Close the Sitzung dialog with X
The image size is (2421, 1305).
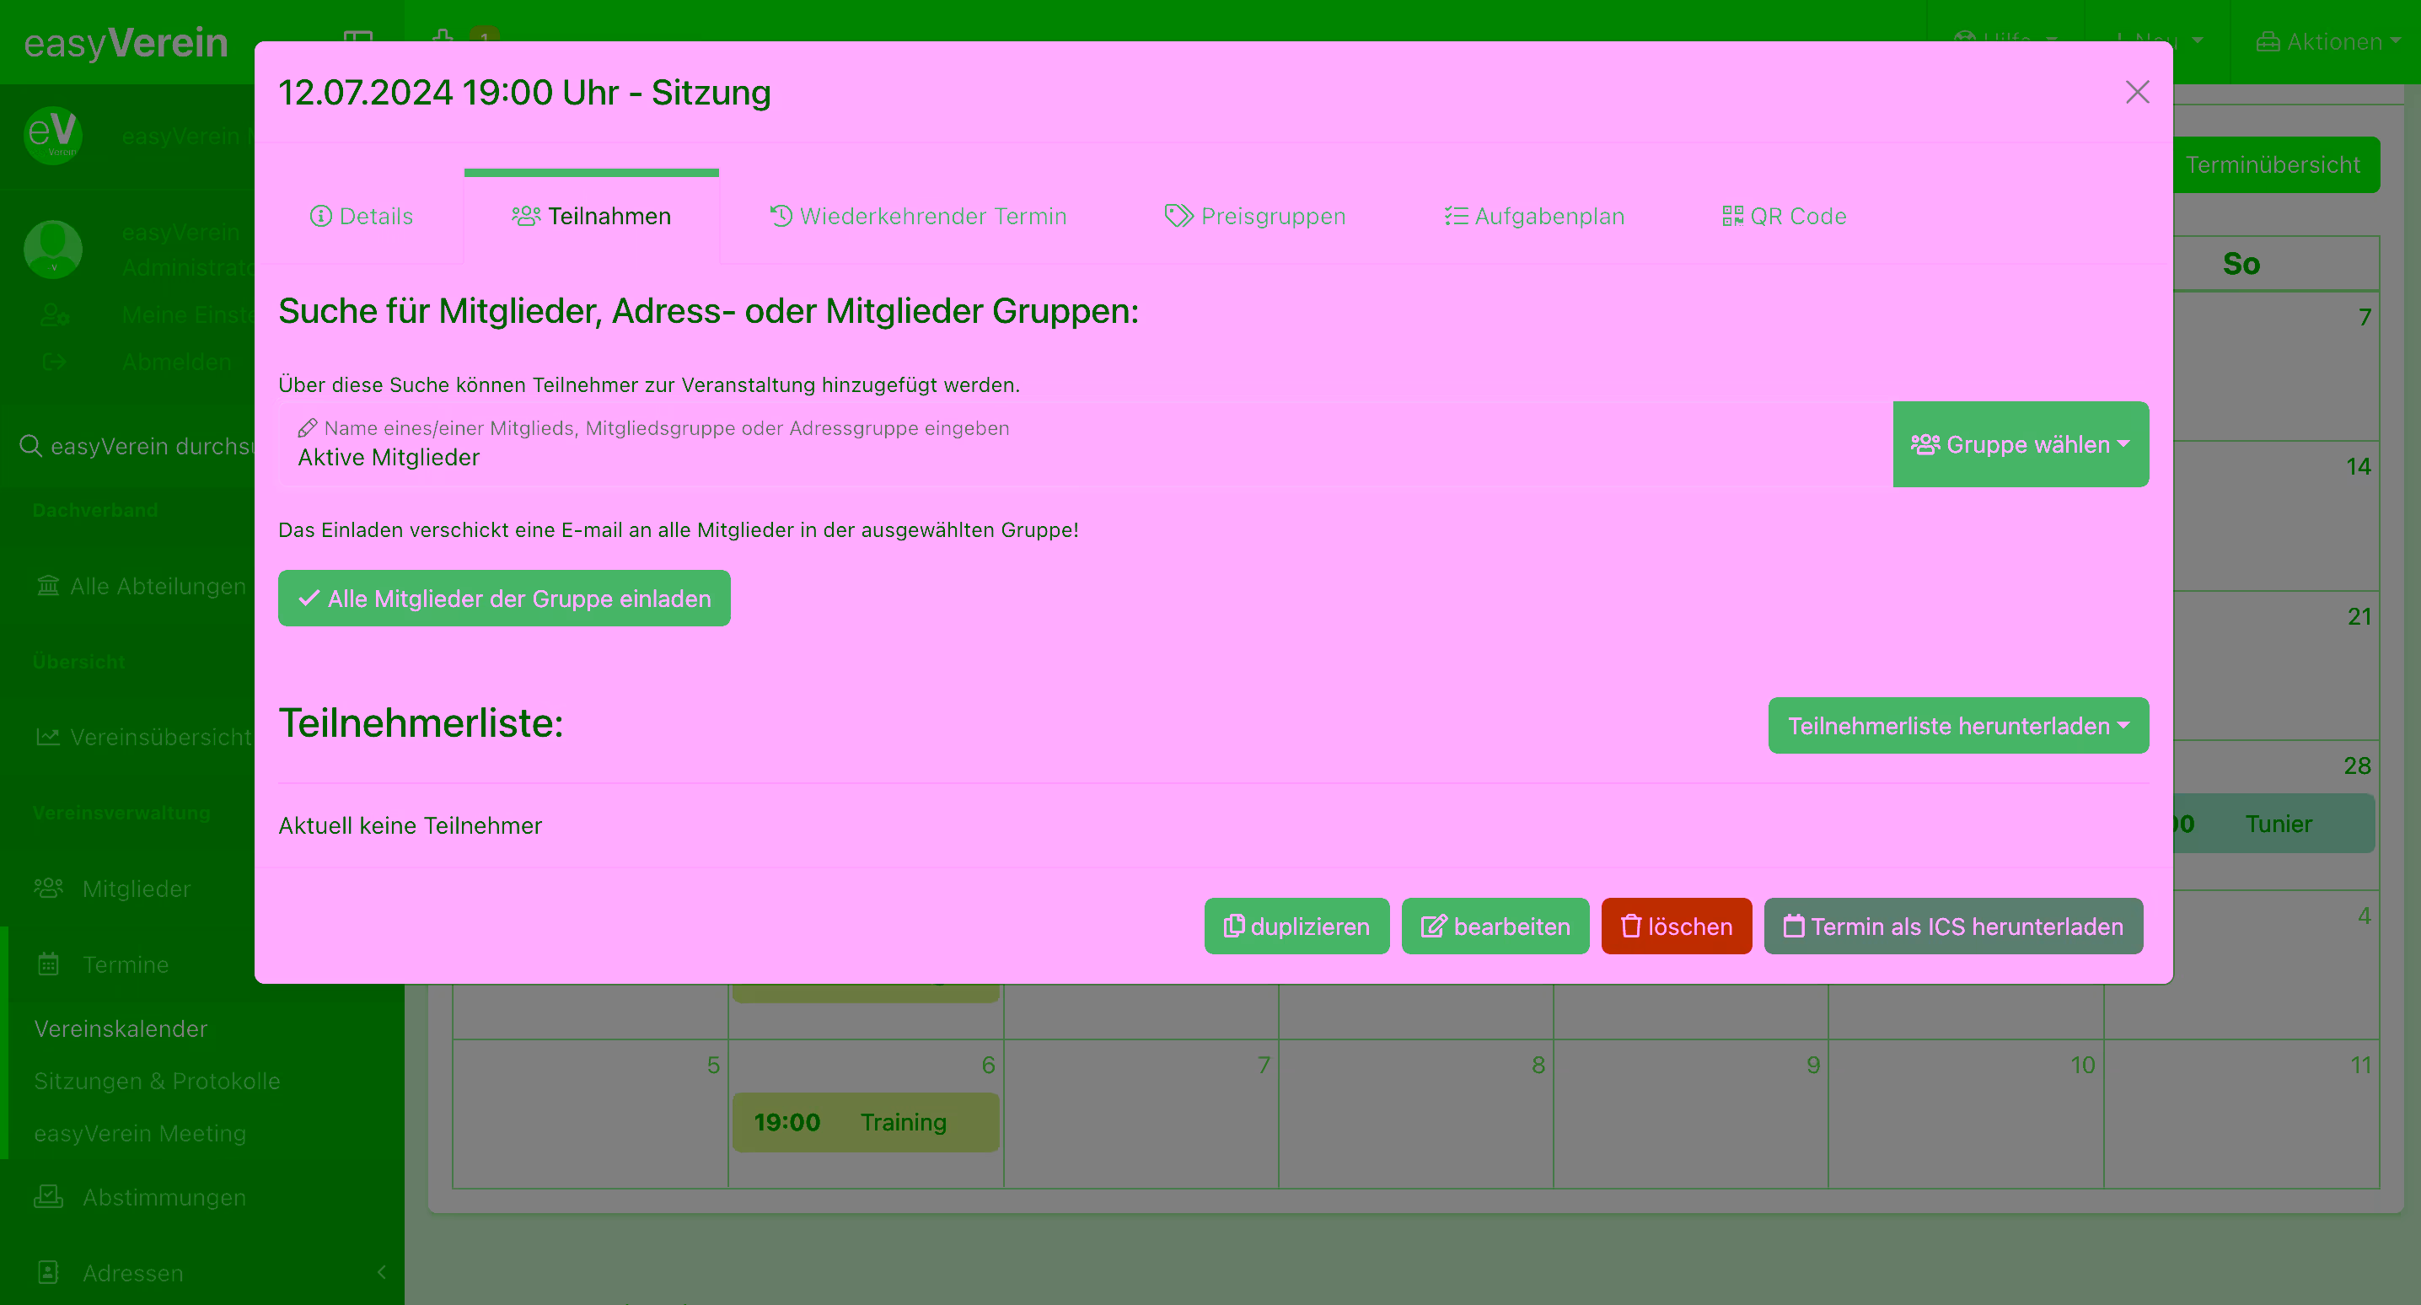click(2136, 92)
